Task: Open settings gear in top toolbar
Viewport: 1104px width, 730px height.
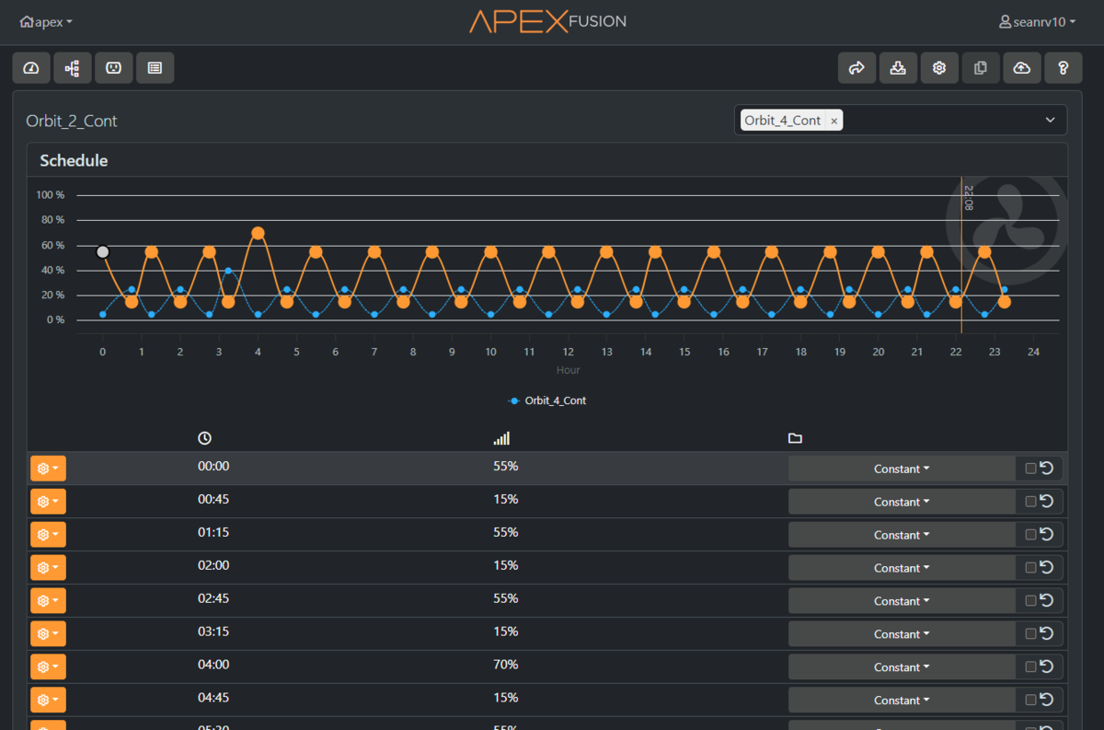Action: (x=939, y=68)
